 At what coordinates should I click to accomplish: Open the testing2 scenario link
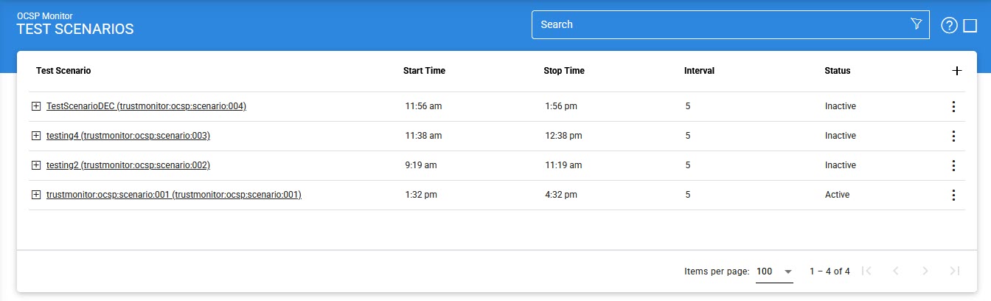(x=128, y=165)
